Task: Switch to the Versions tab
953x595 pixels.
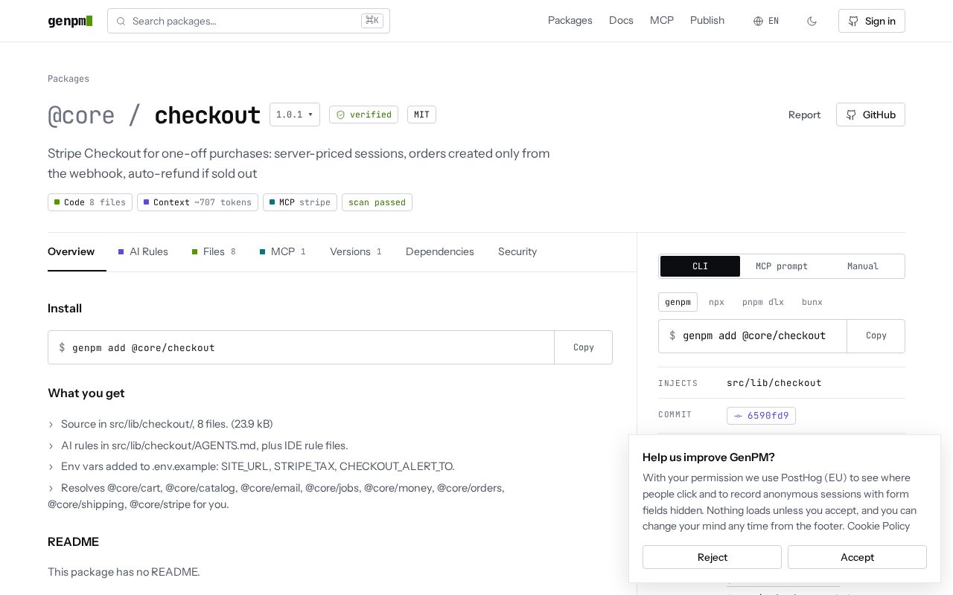Action: pos(356,251)
